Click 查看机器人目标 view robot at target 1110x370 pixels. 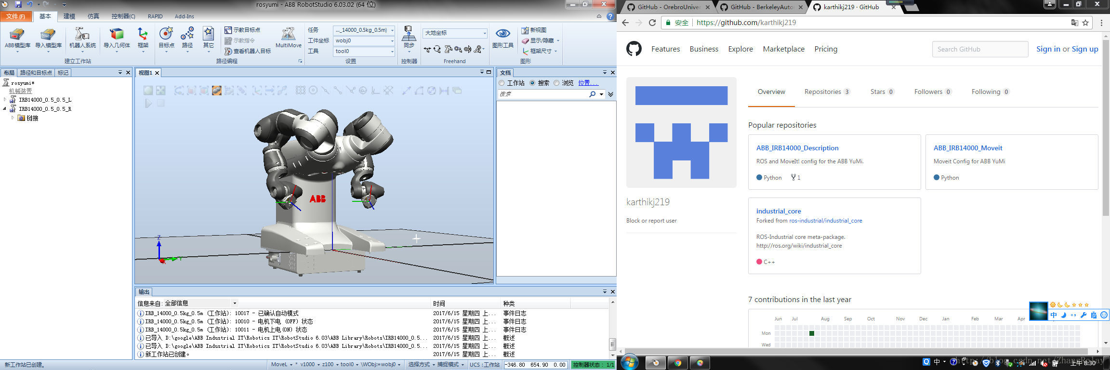click(248, 51)
